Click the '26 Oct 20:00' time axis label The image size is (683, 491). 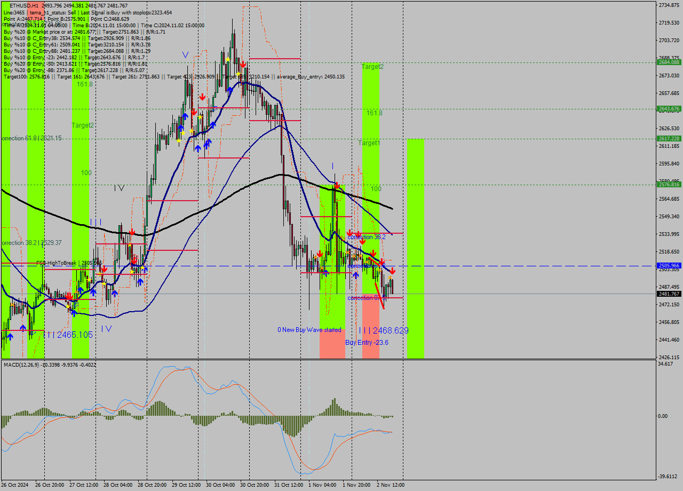click(50, 485)
